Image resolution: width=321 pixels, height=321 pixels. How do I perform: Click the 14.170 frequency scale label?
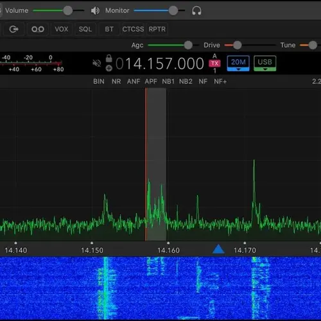tap(245, 250)
